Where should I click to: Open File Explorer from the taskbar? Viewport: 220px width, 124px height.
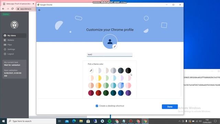tap(81, 121)
